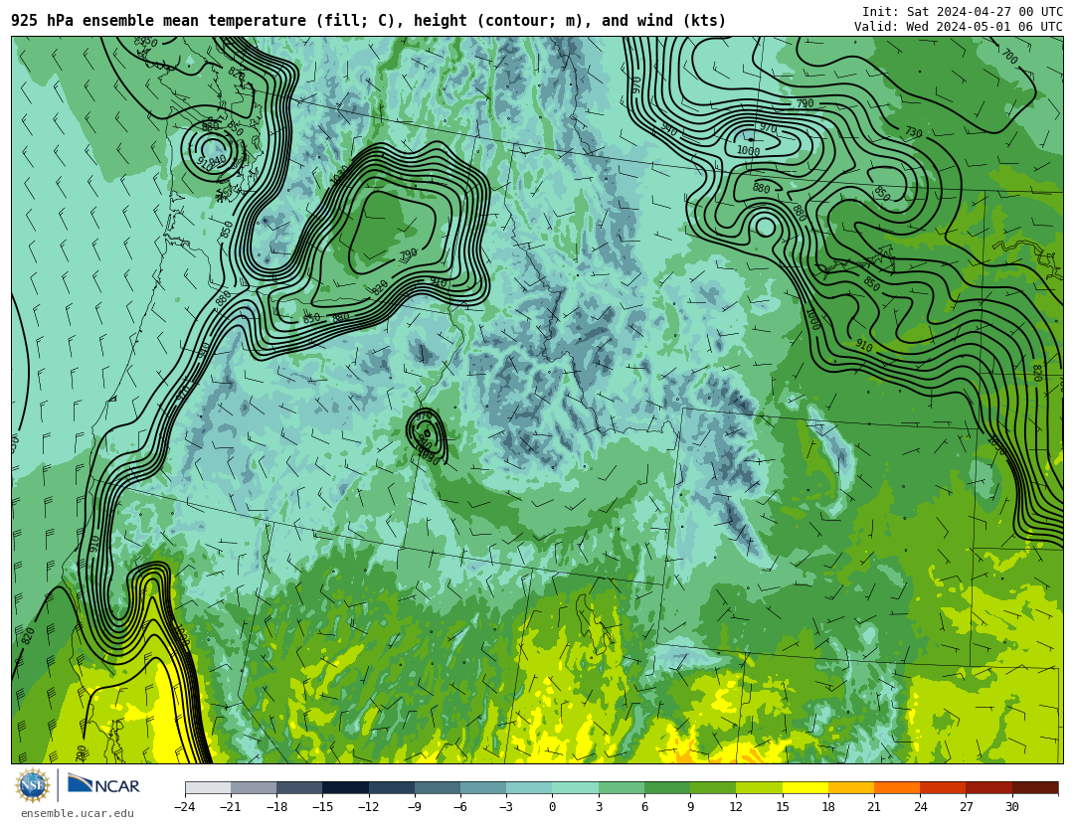Click the 6 colorbar tick label

pos(644,807)
